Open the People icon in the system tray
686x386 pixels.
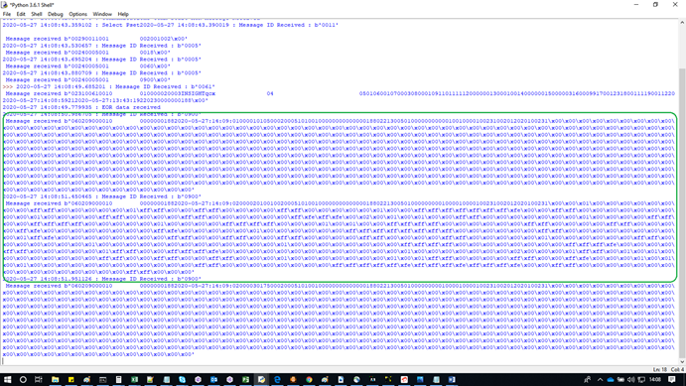587,379
